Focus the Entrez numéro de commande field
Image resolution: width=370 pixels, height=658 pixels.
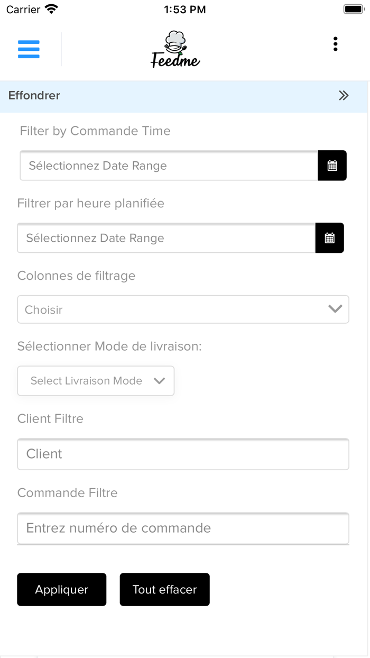[x=183, y=528]
